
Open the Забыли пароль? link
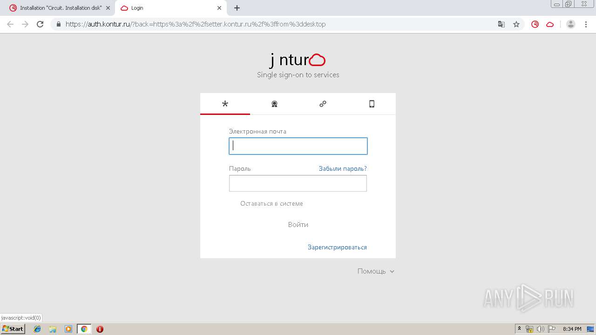click(343, 168)
